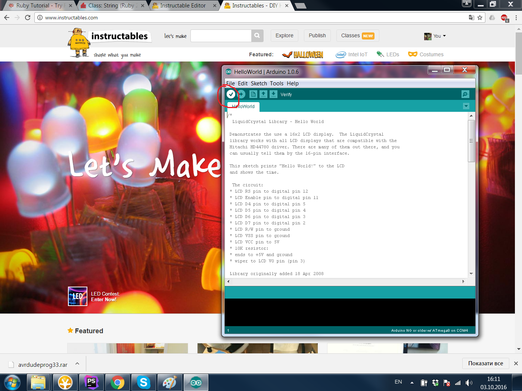Click the 'Library originally added 18 Apr 2008' line

(277, 274)
